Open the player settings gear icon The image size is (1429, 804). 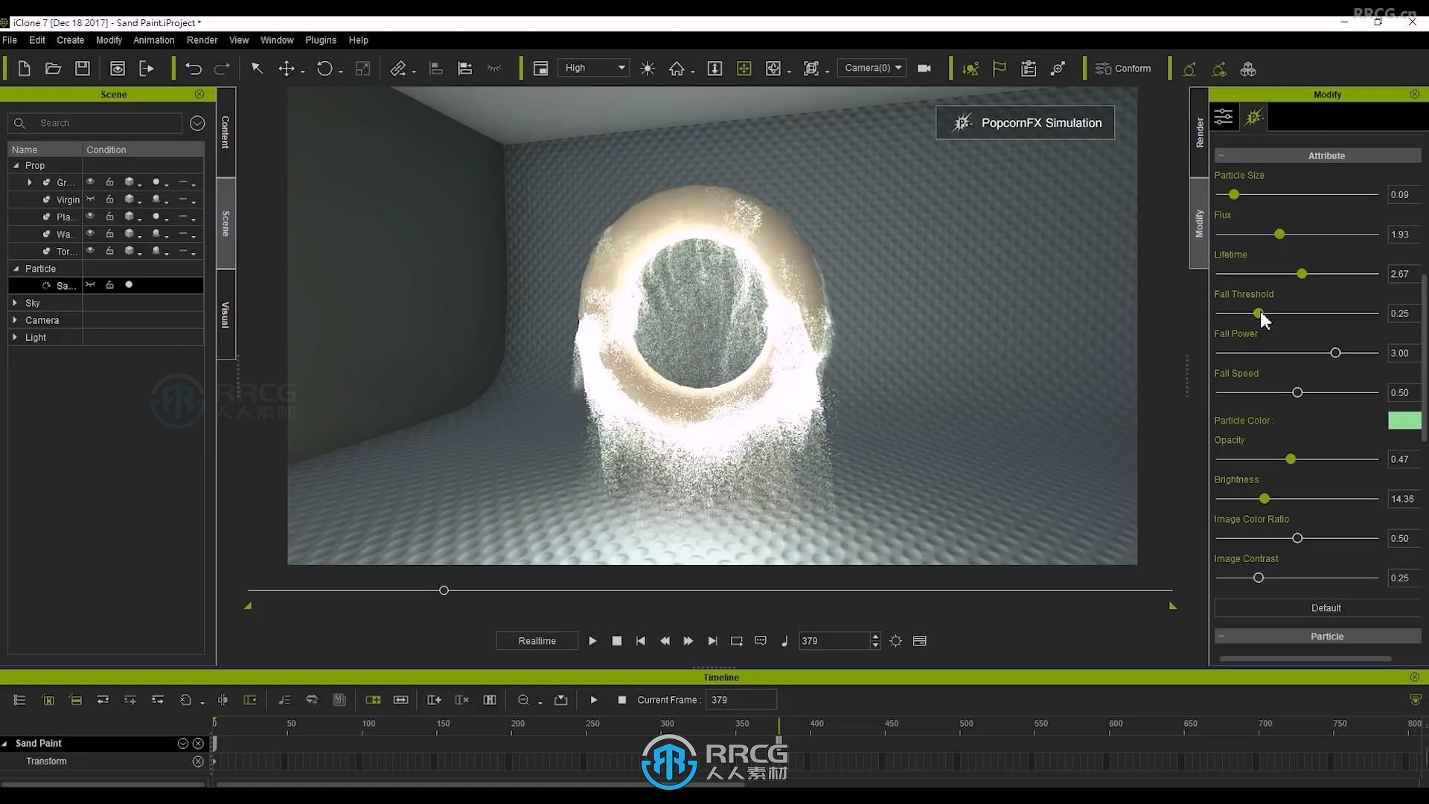[896, 641]
